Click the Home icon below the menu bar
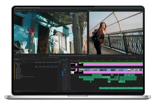158x111 pixels. pos(15,9)
